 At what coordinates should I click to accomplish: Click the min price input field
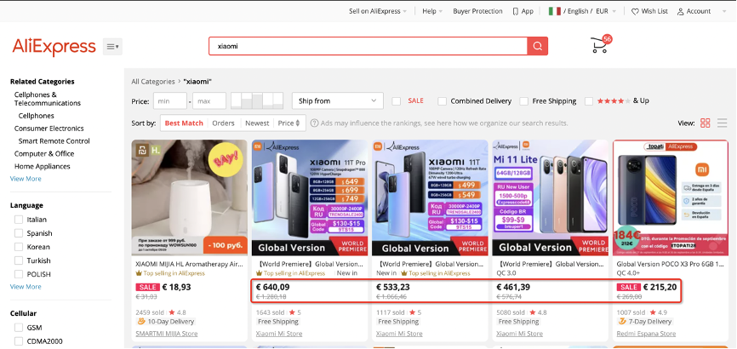[x=169, y=100]
